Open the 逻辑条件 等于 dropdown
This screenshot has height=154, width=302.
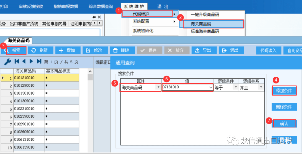click(236, 88)
